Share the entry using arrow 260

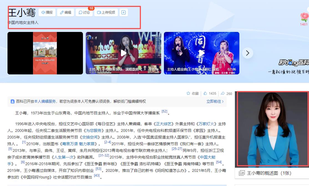click(226, 94)
